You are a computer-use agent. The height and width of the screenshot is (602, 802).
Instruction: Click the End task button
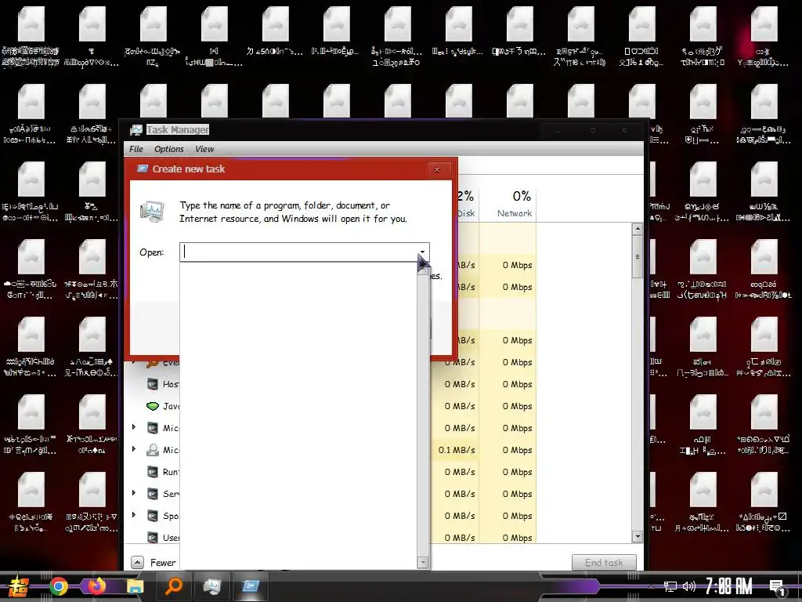pyautogui.click(x=604, y=563)
